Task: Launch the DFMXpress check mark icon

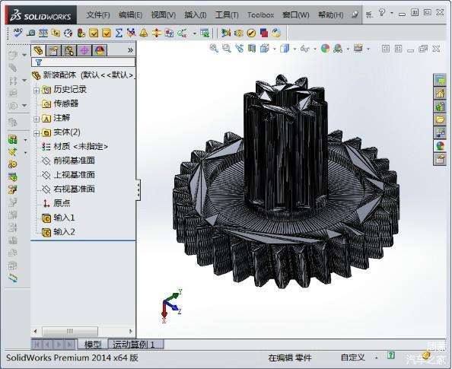Action: coord(251,33)
